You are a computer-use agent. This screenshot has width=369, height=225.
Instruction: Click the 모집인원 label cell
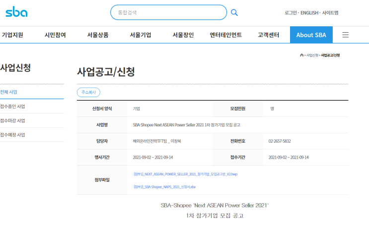[x=238, y=109]
